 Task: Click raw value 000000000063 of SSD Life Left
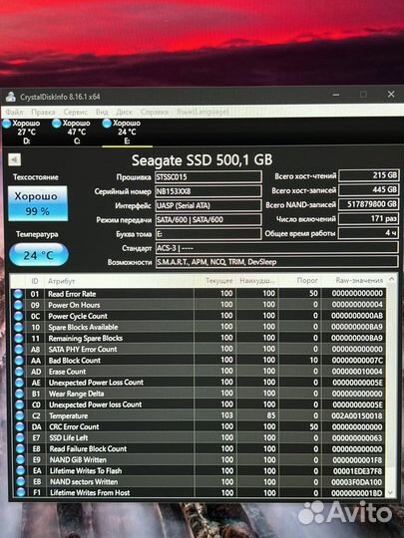(x=357, y=437)
